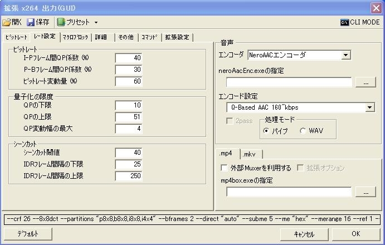Switch to the .mp4 tab

coord(227,154)
